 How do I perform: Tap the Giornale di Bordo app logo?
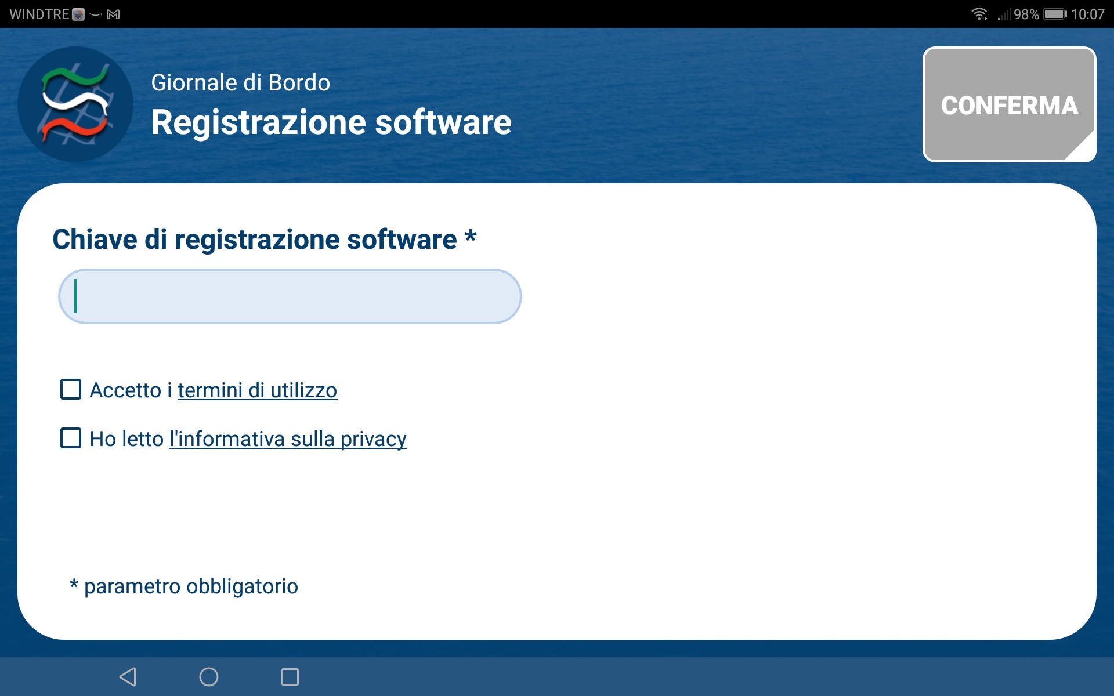[75, 104]
